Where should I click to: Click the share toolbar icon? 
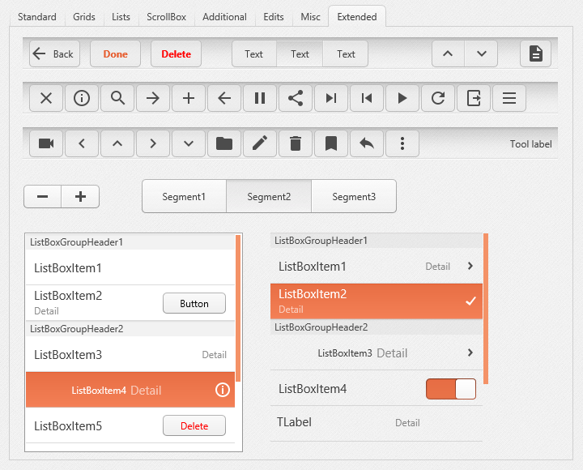(296, 98)
